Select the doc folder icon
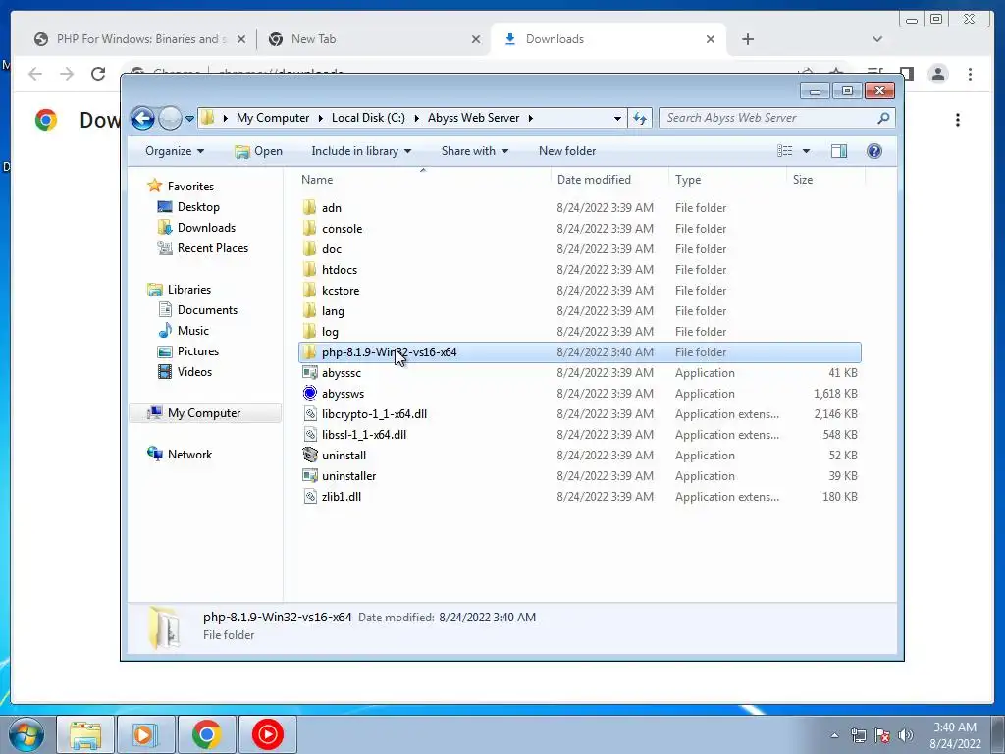The image size is (1005, 754). click(310, 248)
